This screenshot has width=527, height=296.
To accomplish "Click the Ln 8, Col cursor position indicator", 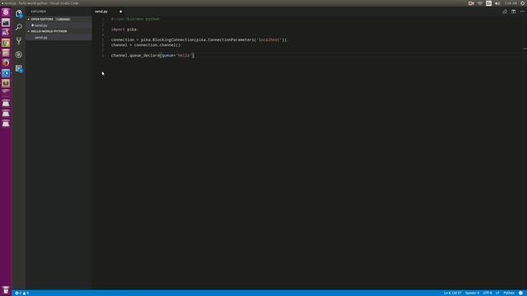I will pyautogui.click(x=452, y=293).
